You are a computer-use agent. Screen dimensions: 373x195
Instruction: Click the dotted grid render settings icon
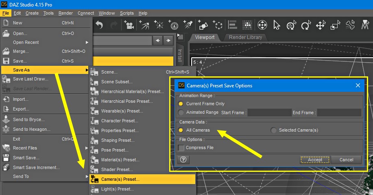coord(247,25)
